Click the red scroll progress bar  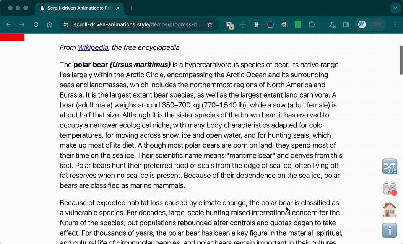[x=12, y=37]
